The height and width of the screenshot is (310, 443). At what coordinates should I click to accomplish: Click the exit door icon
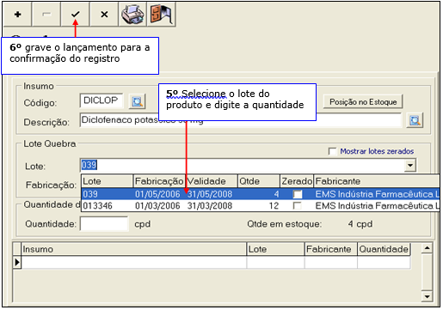(x=161, y=15)
